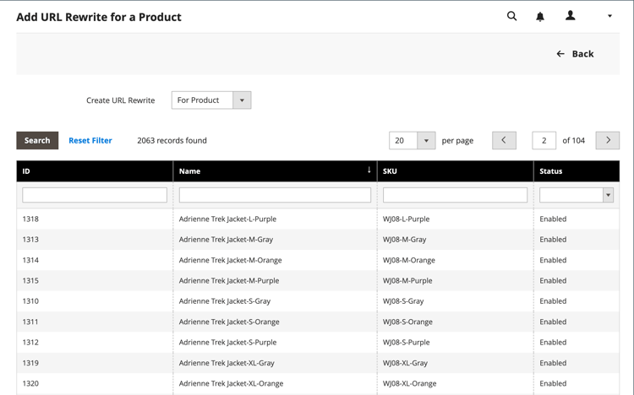Sort by the SKU column header
This screenshot has width=634, height=395.
pyautogui.click(x=456, y=171)
